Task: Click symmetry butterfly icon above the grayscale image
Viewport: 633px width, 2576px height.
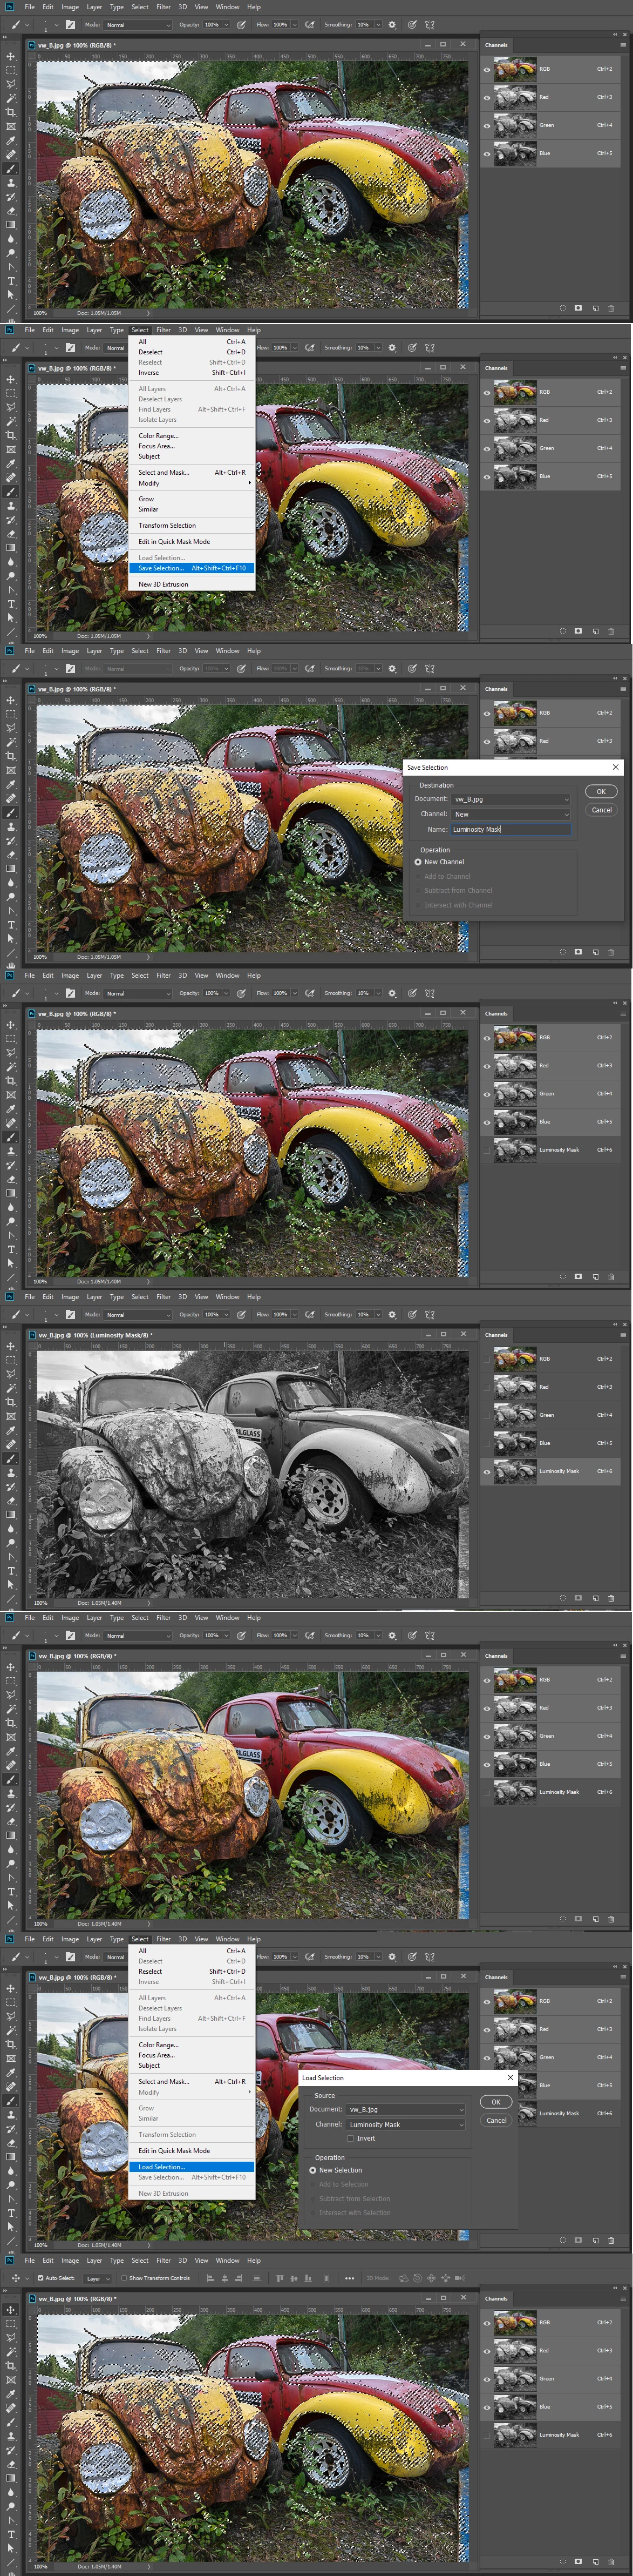Action: click(430, 1315)
